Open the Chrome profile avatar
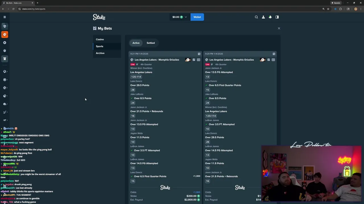The width and height of the screenshot is (364, 204). [355, 9]
